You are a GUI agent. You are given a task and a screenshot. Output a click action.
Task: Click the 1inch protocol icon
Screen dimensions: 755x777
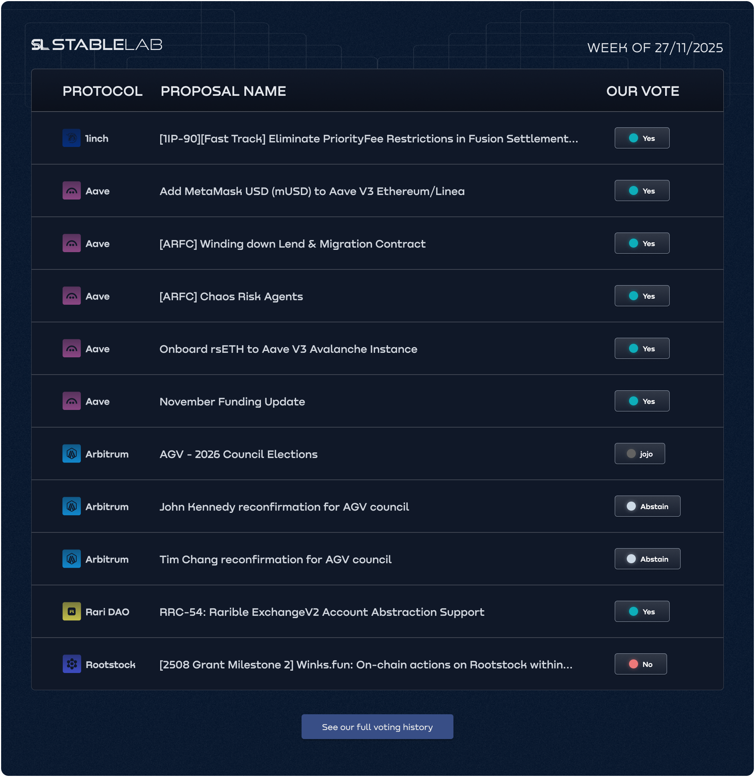[71, 138]
